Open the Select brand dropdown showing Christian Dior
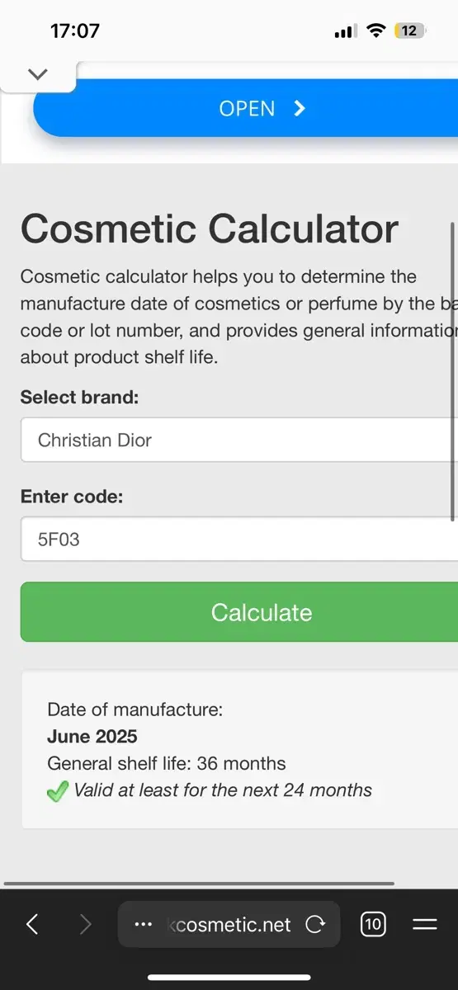458x990 pixels. coord(239,440)
